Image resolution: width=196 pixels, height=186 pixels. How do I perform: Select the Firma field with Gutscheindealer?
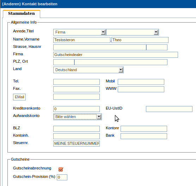pos(116,55)
